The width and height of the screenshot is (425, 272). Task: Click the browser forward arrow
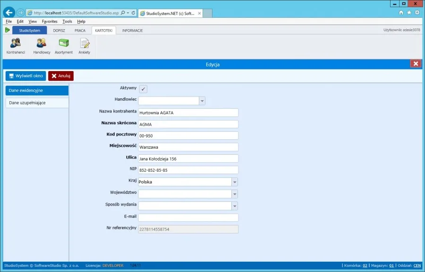pos(20,12)
